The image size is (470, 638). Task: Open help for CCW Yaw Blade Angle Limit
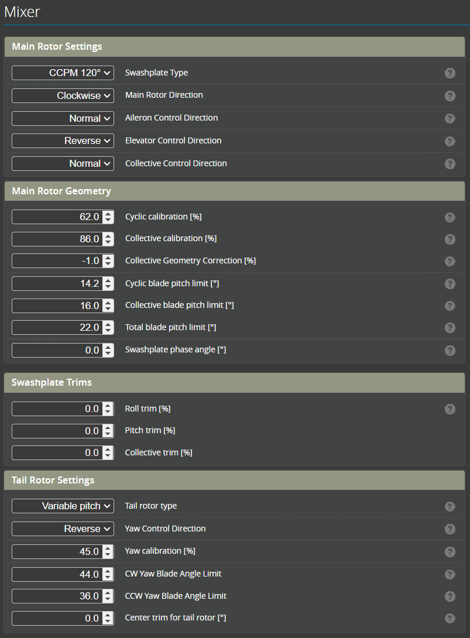pos(450,596)
